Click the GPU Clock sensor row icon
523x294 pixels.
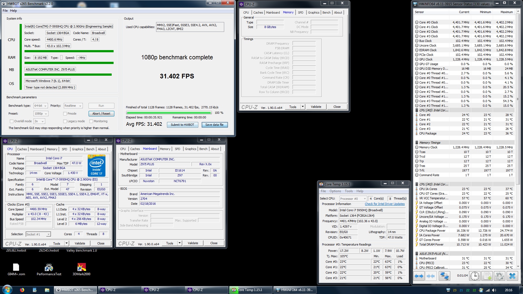416,59
